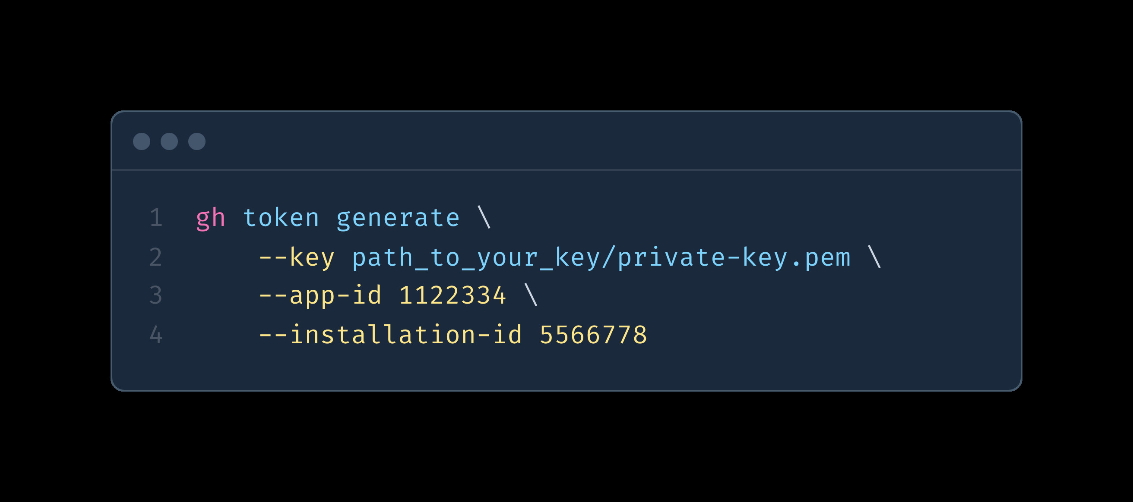Click line number 4 in the gutter
1133x502 pixels.
point(156,335)
